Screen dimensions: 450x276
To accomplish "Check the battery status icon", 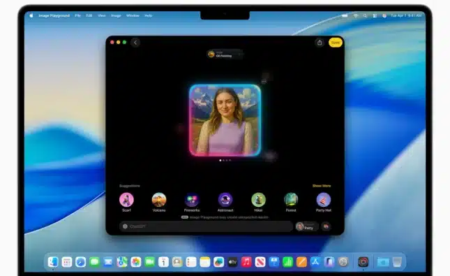I will (x=345, y=15).
